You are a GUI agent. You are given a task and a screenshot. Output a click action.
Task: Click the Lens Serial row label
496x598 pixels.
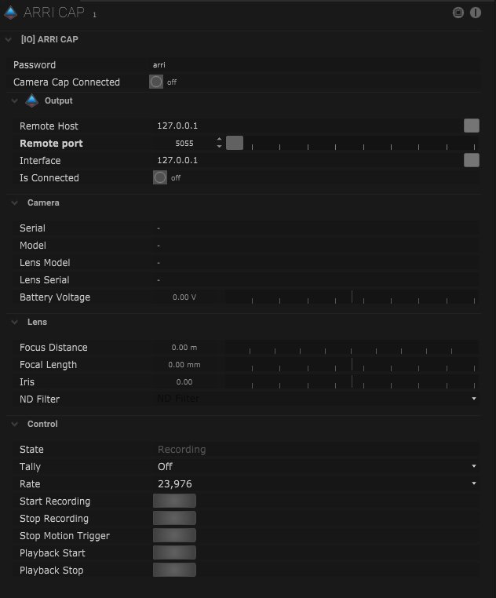(x=44, y=279)
